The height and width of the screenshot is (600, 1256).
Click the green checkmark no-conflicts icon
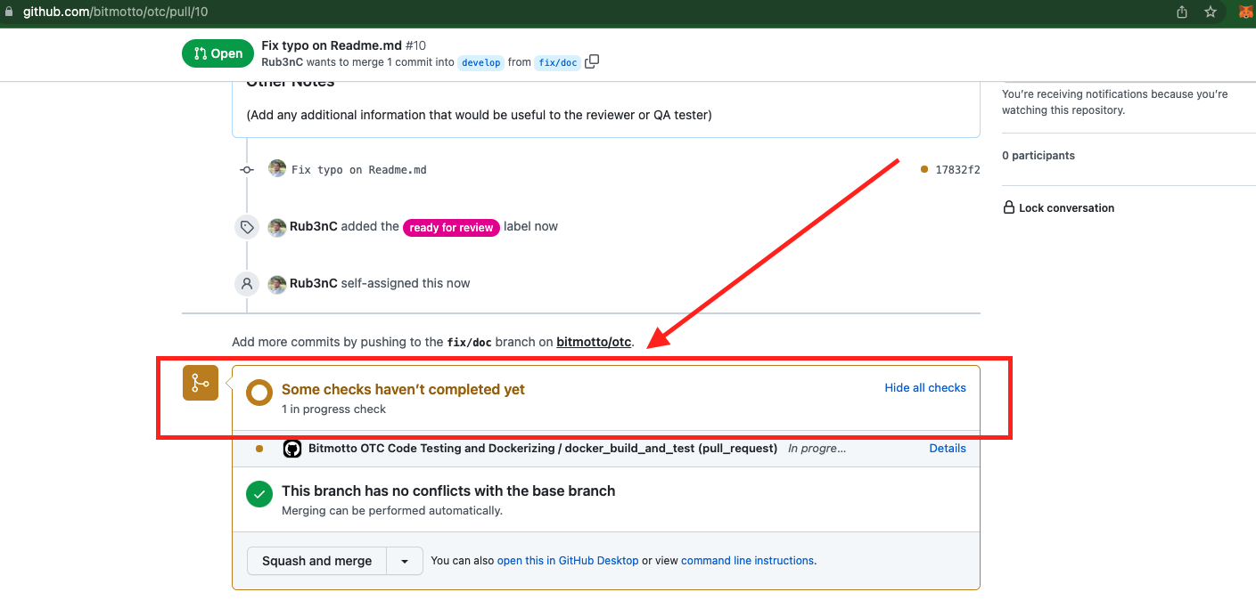click(259, 494)
